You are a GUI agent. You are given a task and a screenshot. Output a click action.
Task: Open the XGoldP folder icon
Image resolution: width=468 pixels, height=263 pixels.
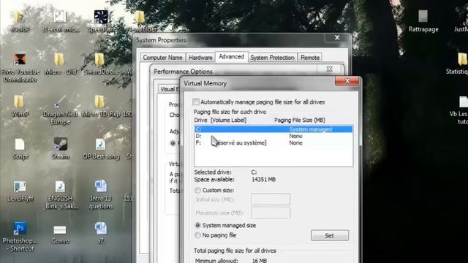tap(19, 18)
